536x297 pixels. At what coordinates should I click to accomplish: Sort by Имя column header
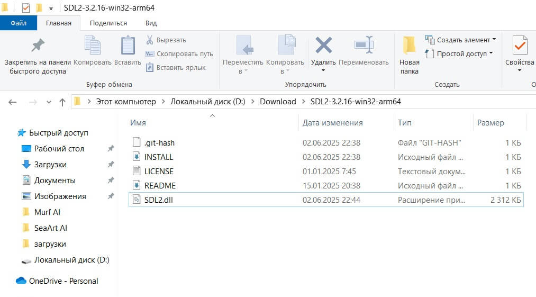[138, 122]
